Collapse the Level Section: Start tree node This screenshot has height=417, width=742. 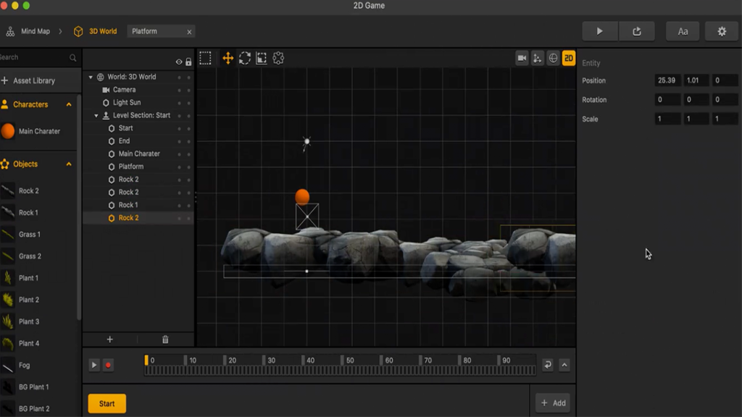(x=96, y=116)
